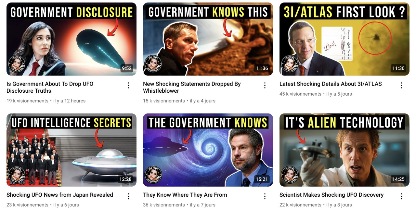
Task: Open the 3I/ATLAS First Look thumbnail
Action: [344, 39]
